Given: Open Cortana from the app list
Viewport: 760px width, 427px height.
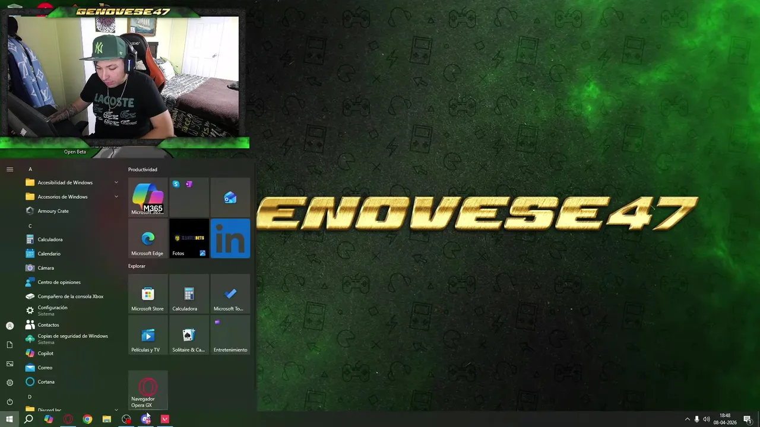Looking at the screenshot, I should [x=72, y=382].
